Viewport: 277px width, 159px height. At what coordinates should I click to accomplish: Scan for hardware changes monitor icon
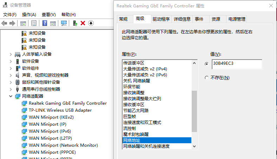[x=64, y=23]
